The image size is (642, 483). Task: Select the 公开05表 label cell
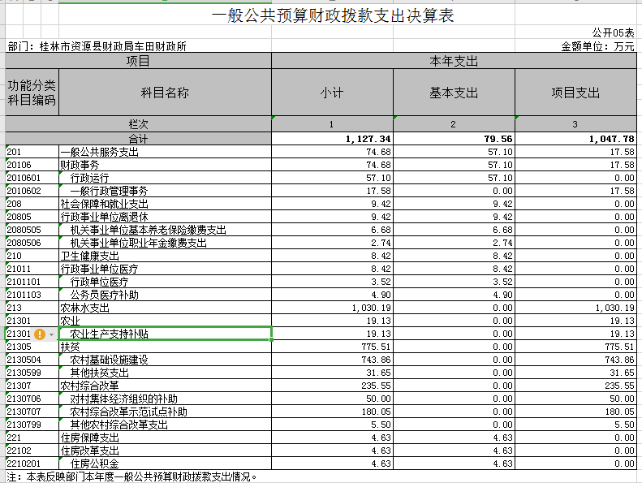click(x=613, y=32)
